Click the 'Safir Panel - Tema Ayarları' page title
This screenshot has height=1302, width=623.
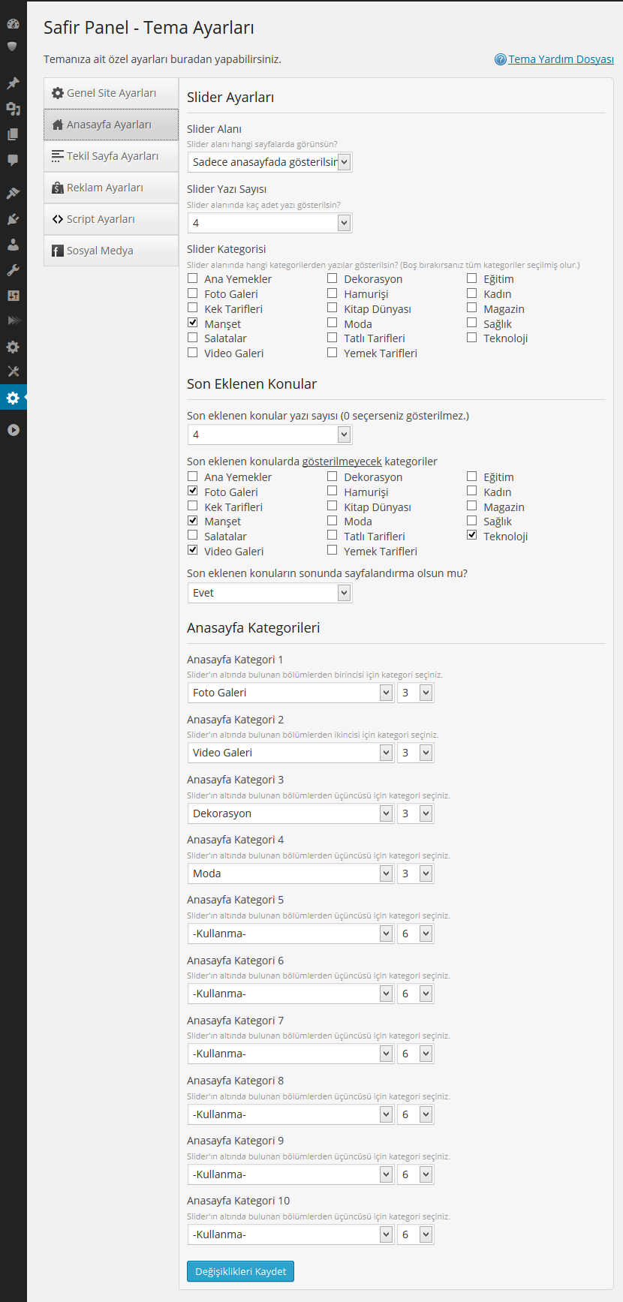(x=149, y=28)
